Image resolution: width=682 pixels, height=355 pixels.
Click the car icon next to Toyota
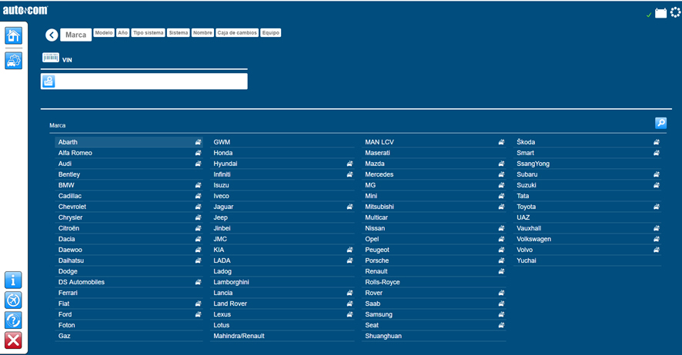[657, 207]
